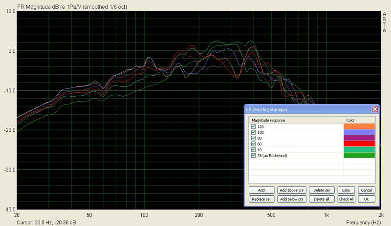Confirm with the OK button

pyautogui.click(x=367, y=199)
